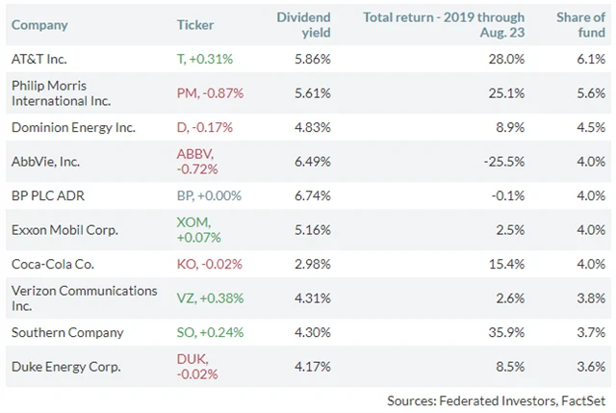This screenshot has height=413, width=616.
Task: Open the Exxon Mobil ticker XOM
Action: 192,222
